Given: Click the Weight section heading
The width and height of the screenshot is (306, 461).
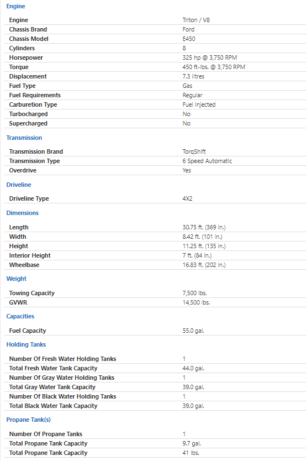Looking at the screenshot, I should pyautogui.click(x=17, y=279).
